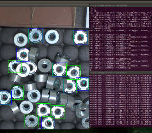Click the green-boxed nut right of the center blue box
The width and height of the screenshot is (152, 133).
tap(74, 73)
